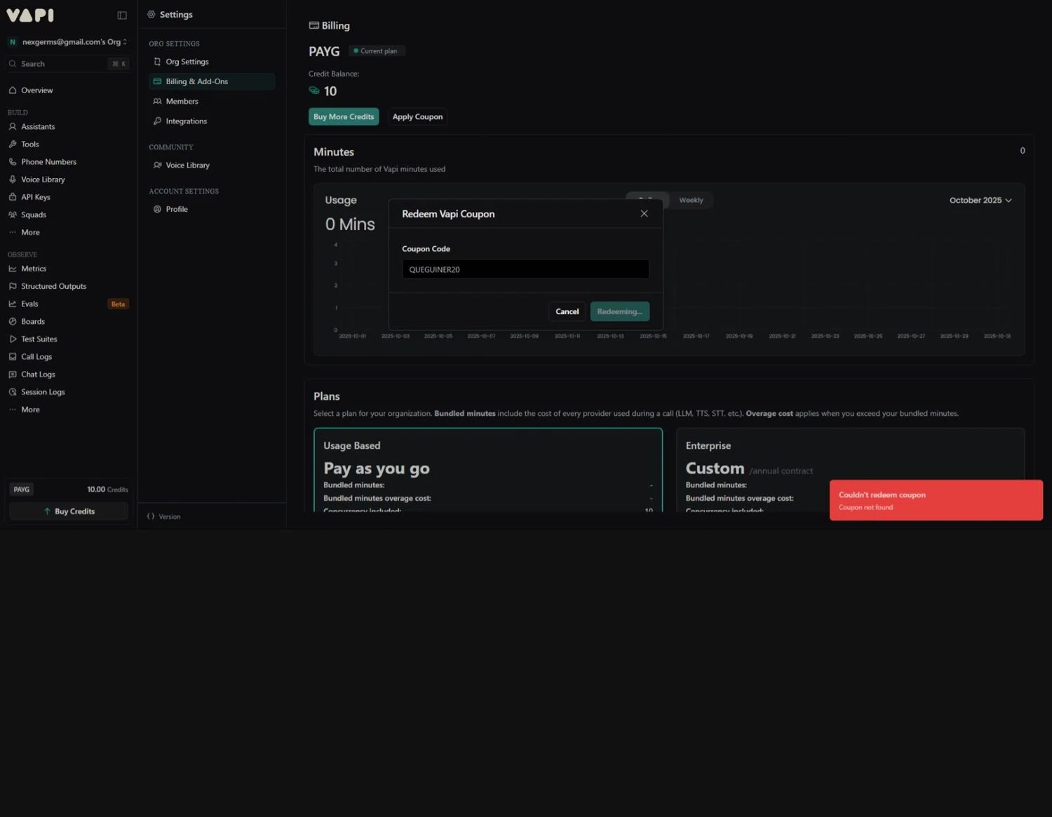This screenshot has height=817, width=1052.
Task: Focus the Search field in sidebar
Action: coord(68,64)
